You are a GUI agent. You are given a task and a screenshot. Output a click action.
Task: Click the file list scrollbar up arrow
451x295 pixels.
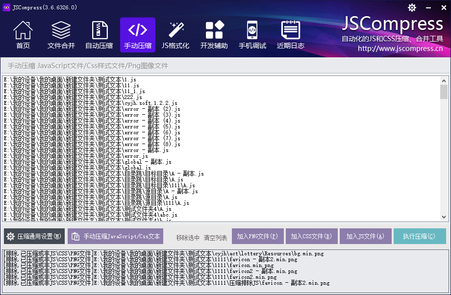click(x=444, y=81)
